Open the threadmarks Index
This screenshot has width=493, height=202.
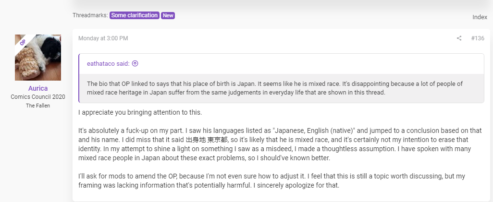tap(480, 17)
